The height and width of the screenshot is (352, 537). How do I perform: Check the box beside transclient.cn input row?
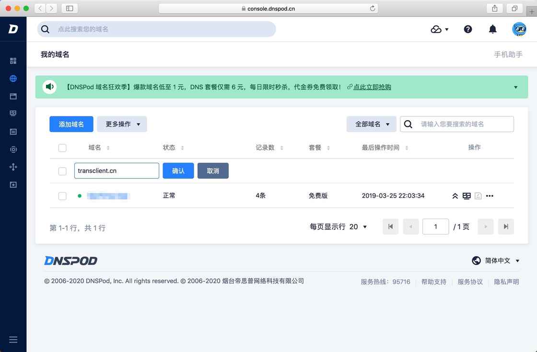pyautogui.click(x=62, y=171)
